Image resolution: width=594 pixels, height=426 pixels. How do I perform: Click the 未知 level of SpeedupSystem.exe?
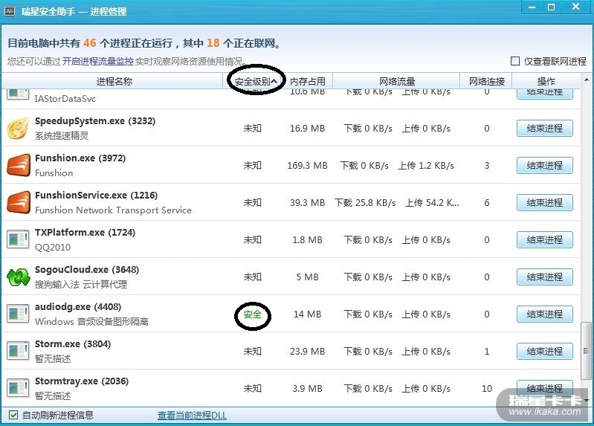pos(252,129)
